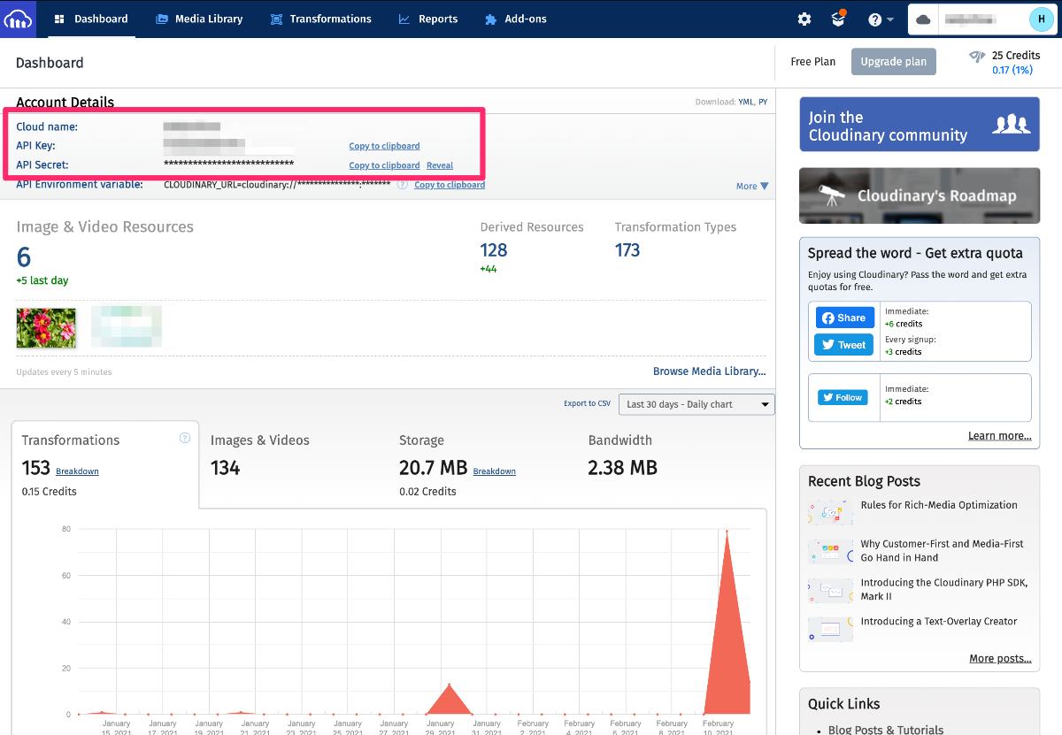Click Browse Media Library link
Viewport: 1062px width, 735px height.
point(710,371)
